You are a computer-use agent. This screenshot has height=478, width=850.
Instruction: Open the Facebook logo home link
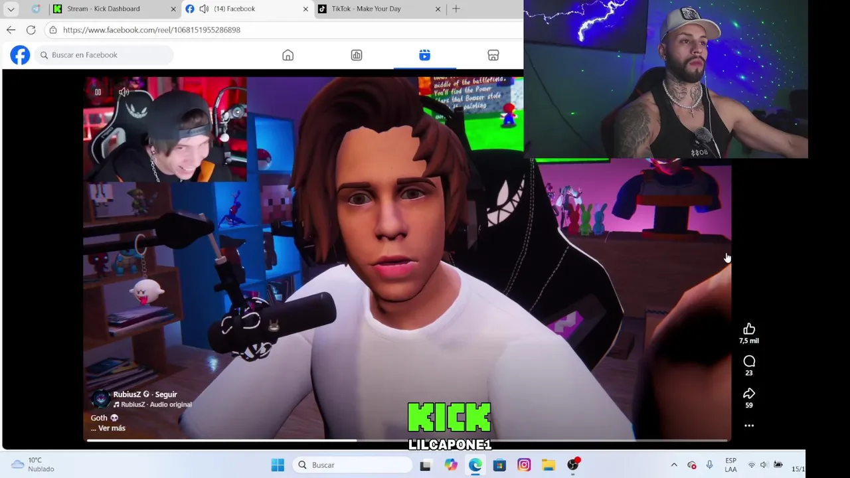20,55
